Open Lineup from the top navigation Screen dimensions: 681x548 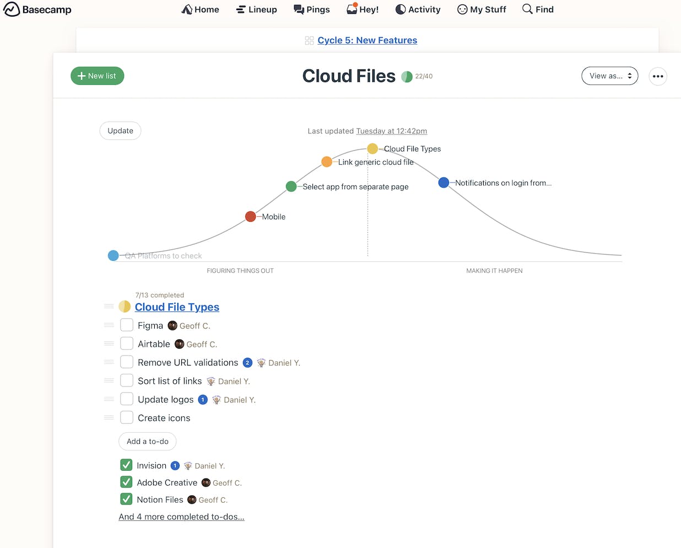point(256,9)
